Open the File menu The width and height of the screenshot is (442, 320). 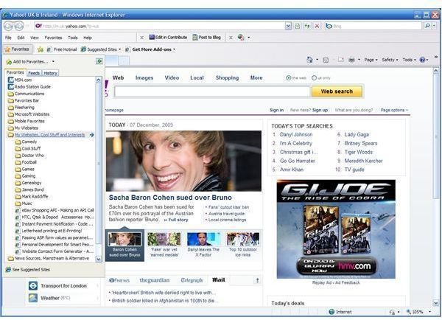(x=8, y=38)
